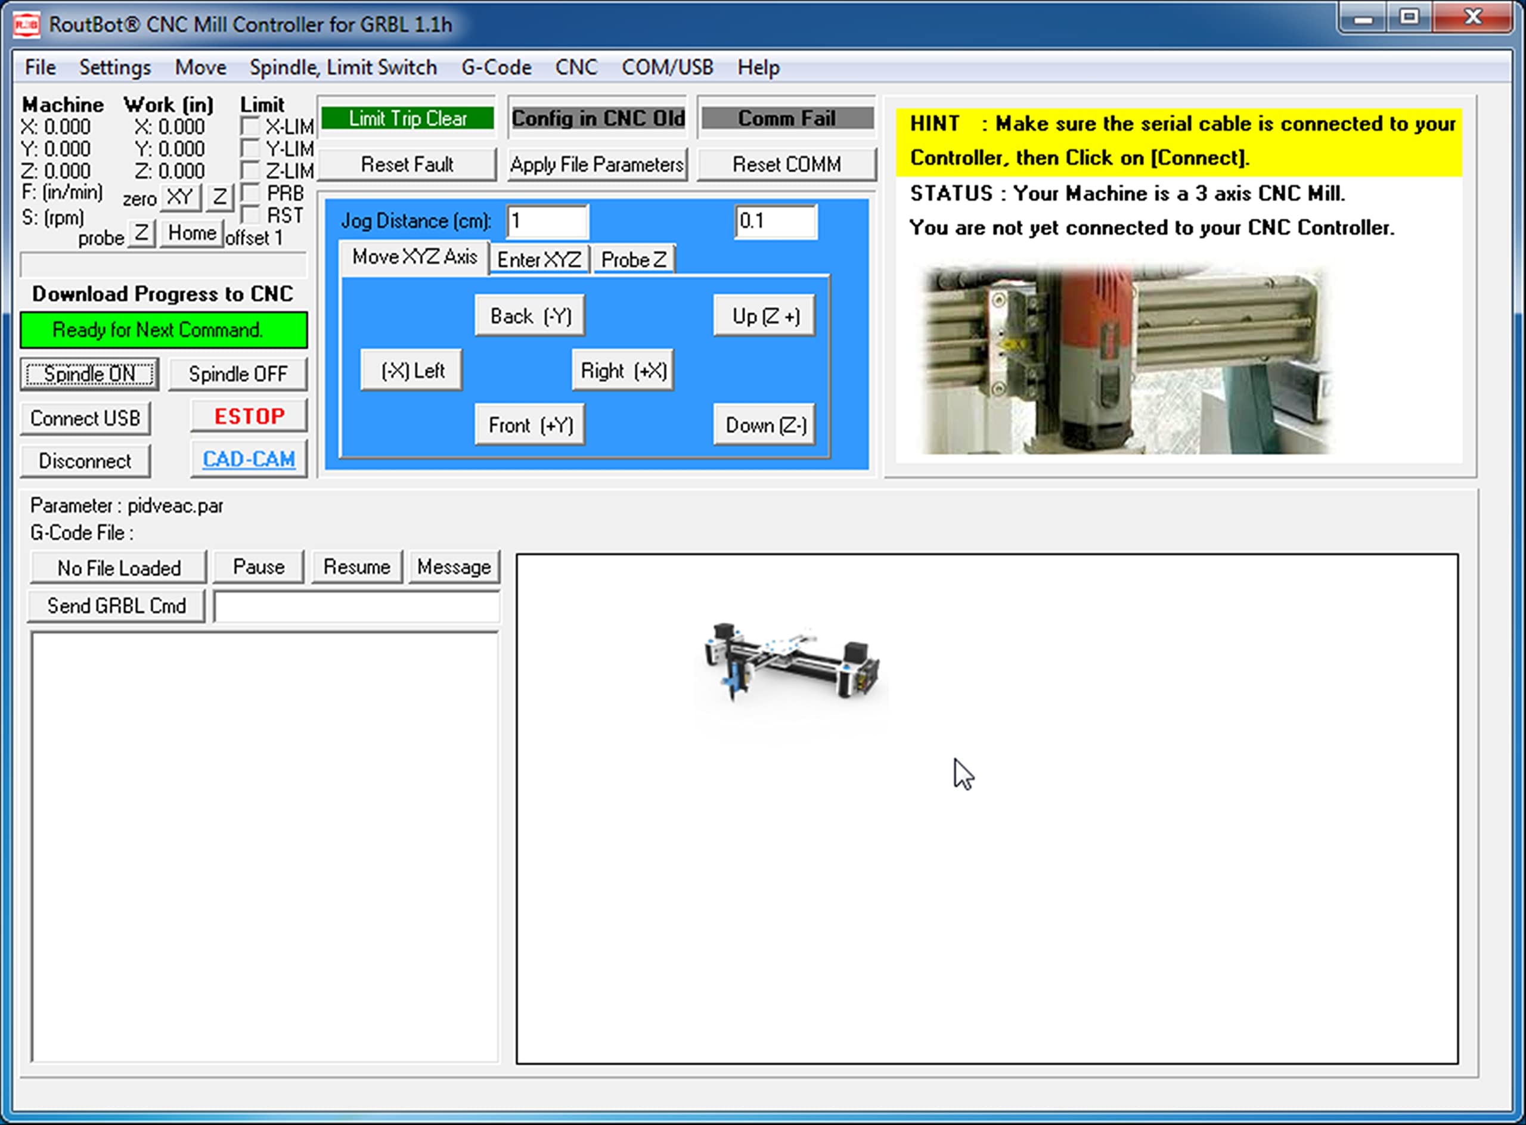Click the probe Z button
The image size is (1526, 1125).
click(x=141, y=234)
